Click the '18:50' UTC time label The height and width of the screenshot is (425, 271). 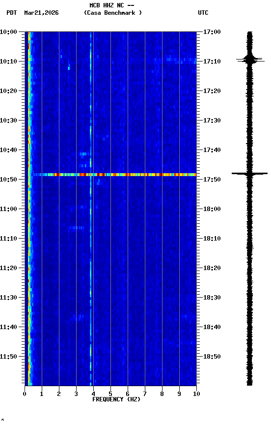(212, 357)
